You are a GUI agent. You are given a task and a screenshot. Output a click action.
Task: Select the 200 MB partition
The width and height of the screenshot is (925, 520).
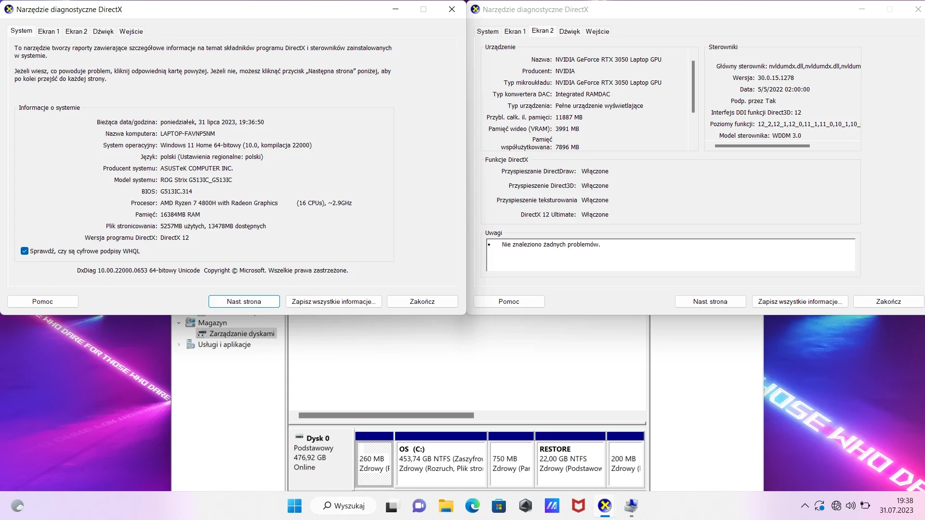[x=625, y=459]
